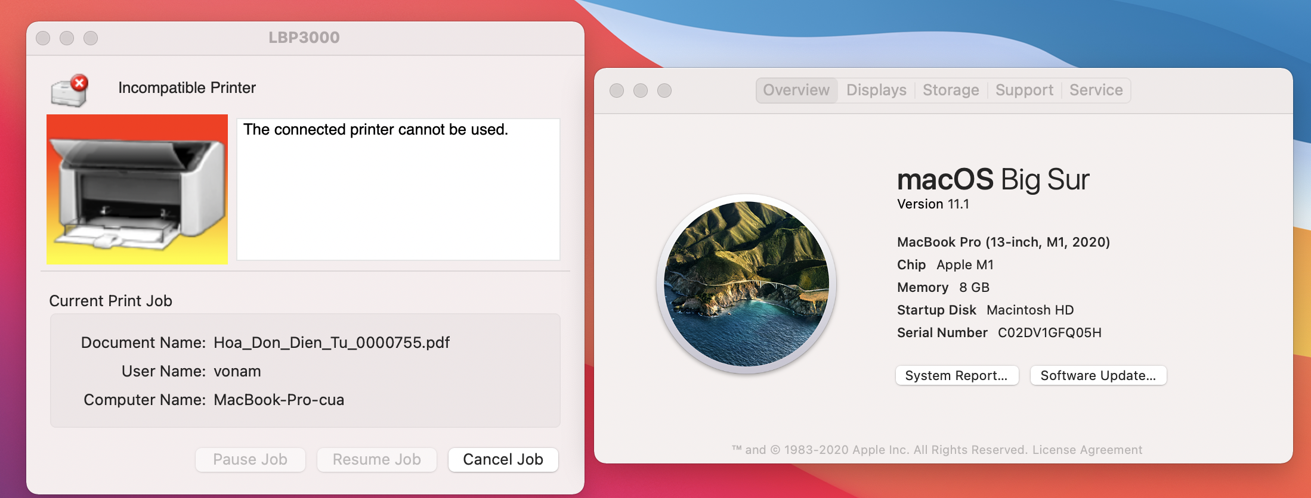
Task: Click the macOS Big Sur logo image
Action: coord(746,284)
